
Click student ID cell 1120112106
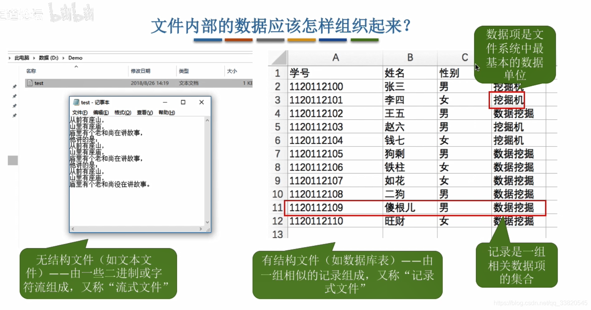click(x=336, y=167)
